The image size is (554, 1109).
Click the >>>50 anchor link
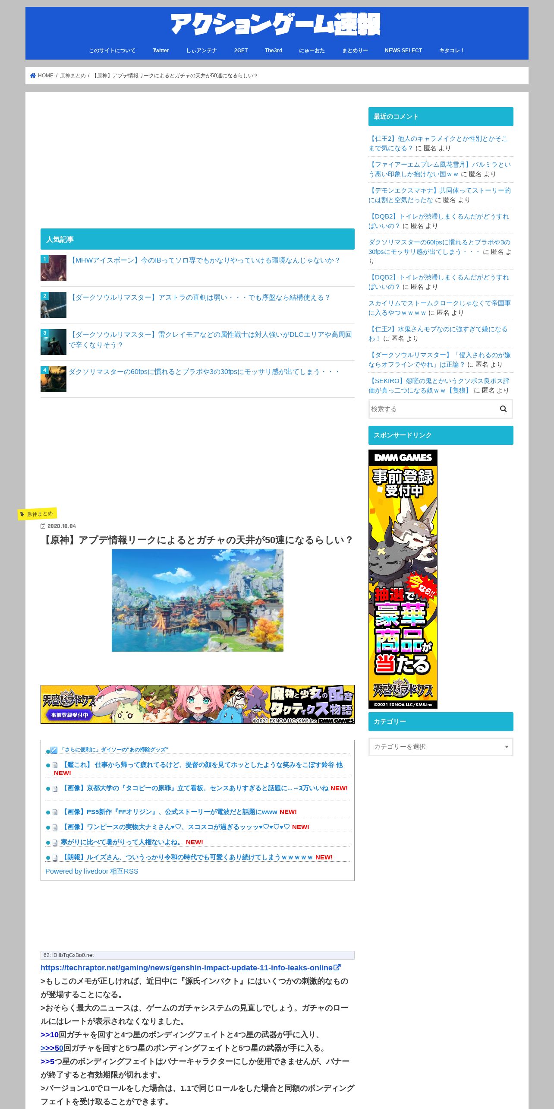coord(52,1048)
